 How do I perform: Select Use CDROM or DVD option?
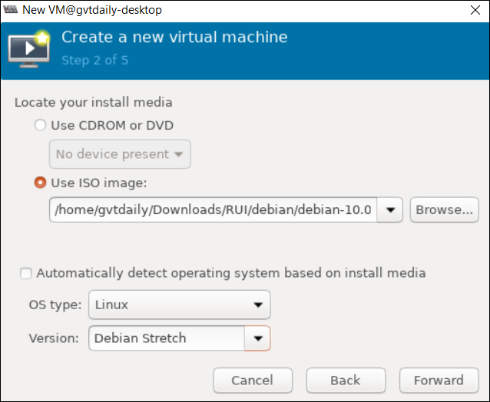coord(40,125)
